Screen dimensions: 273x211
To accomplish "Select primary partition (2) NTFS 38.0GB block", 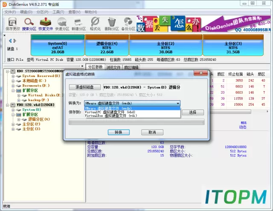I will coord(166,45).
